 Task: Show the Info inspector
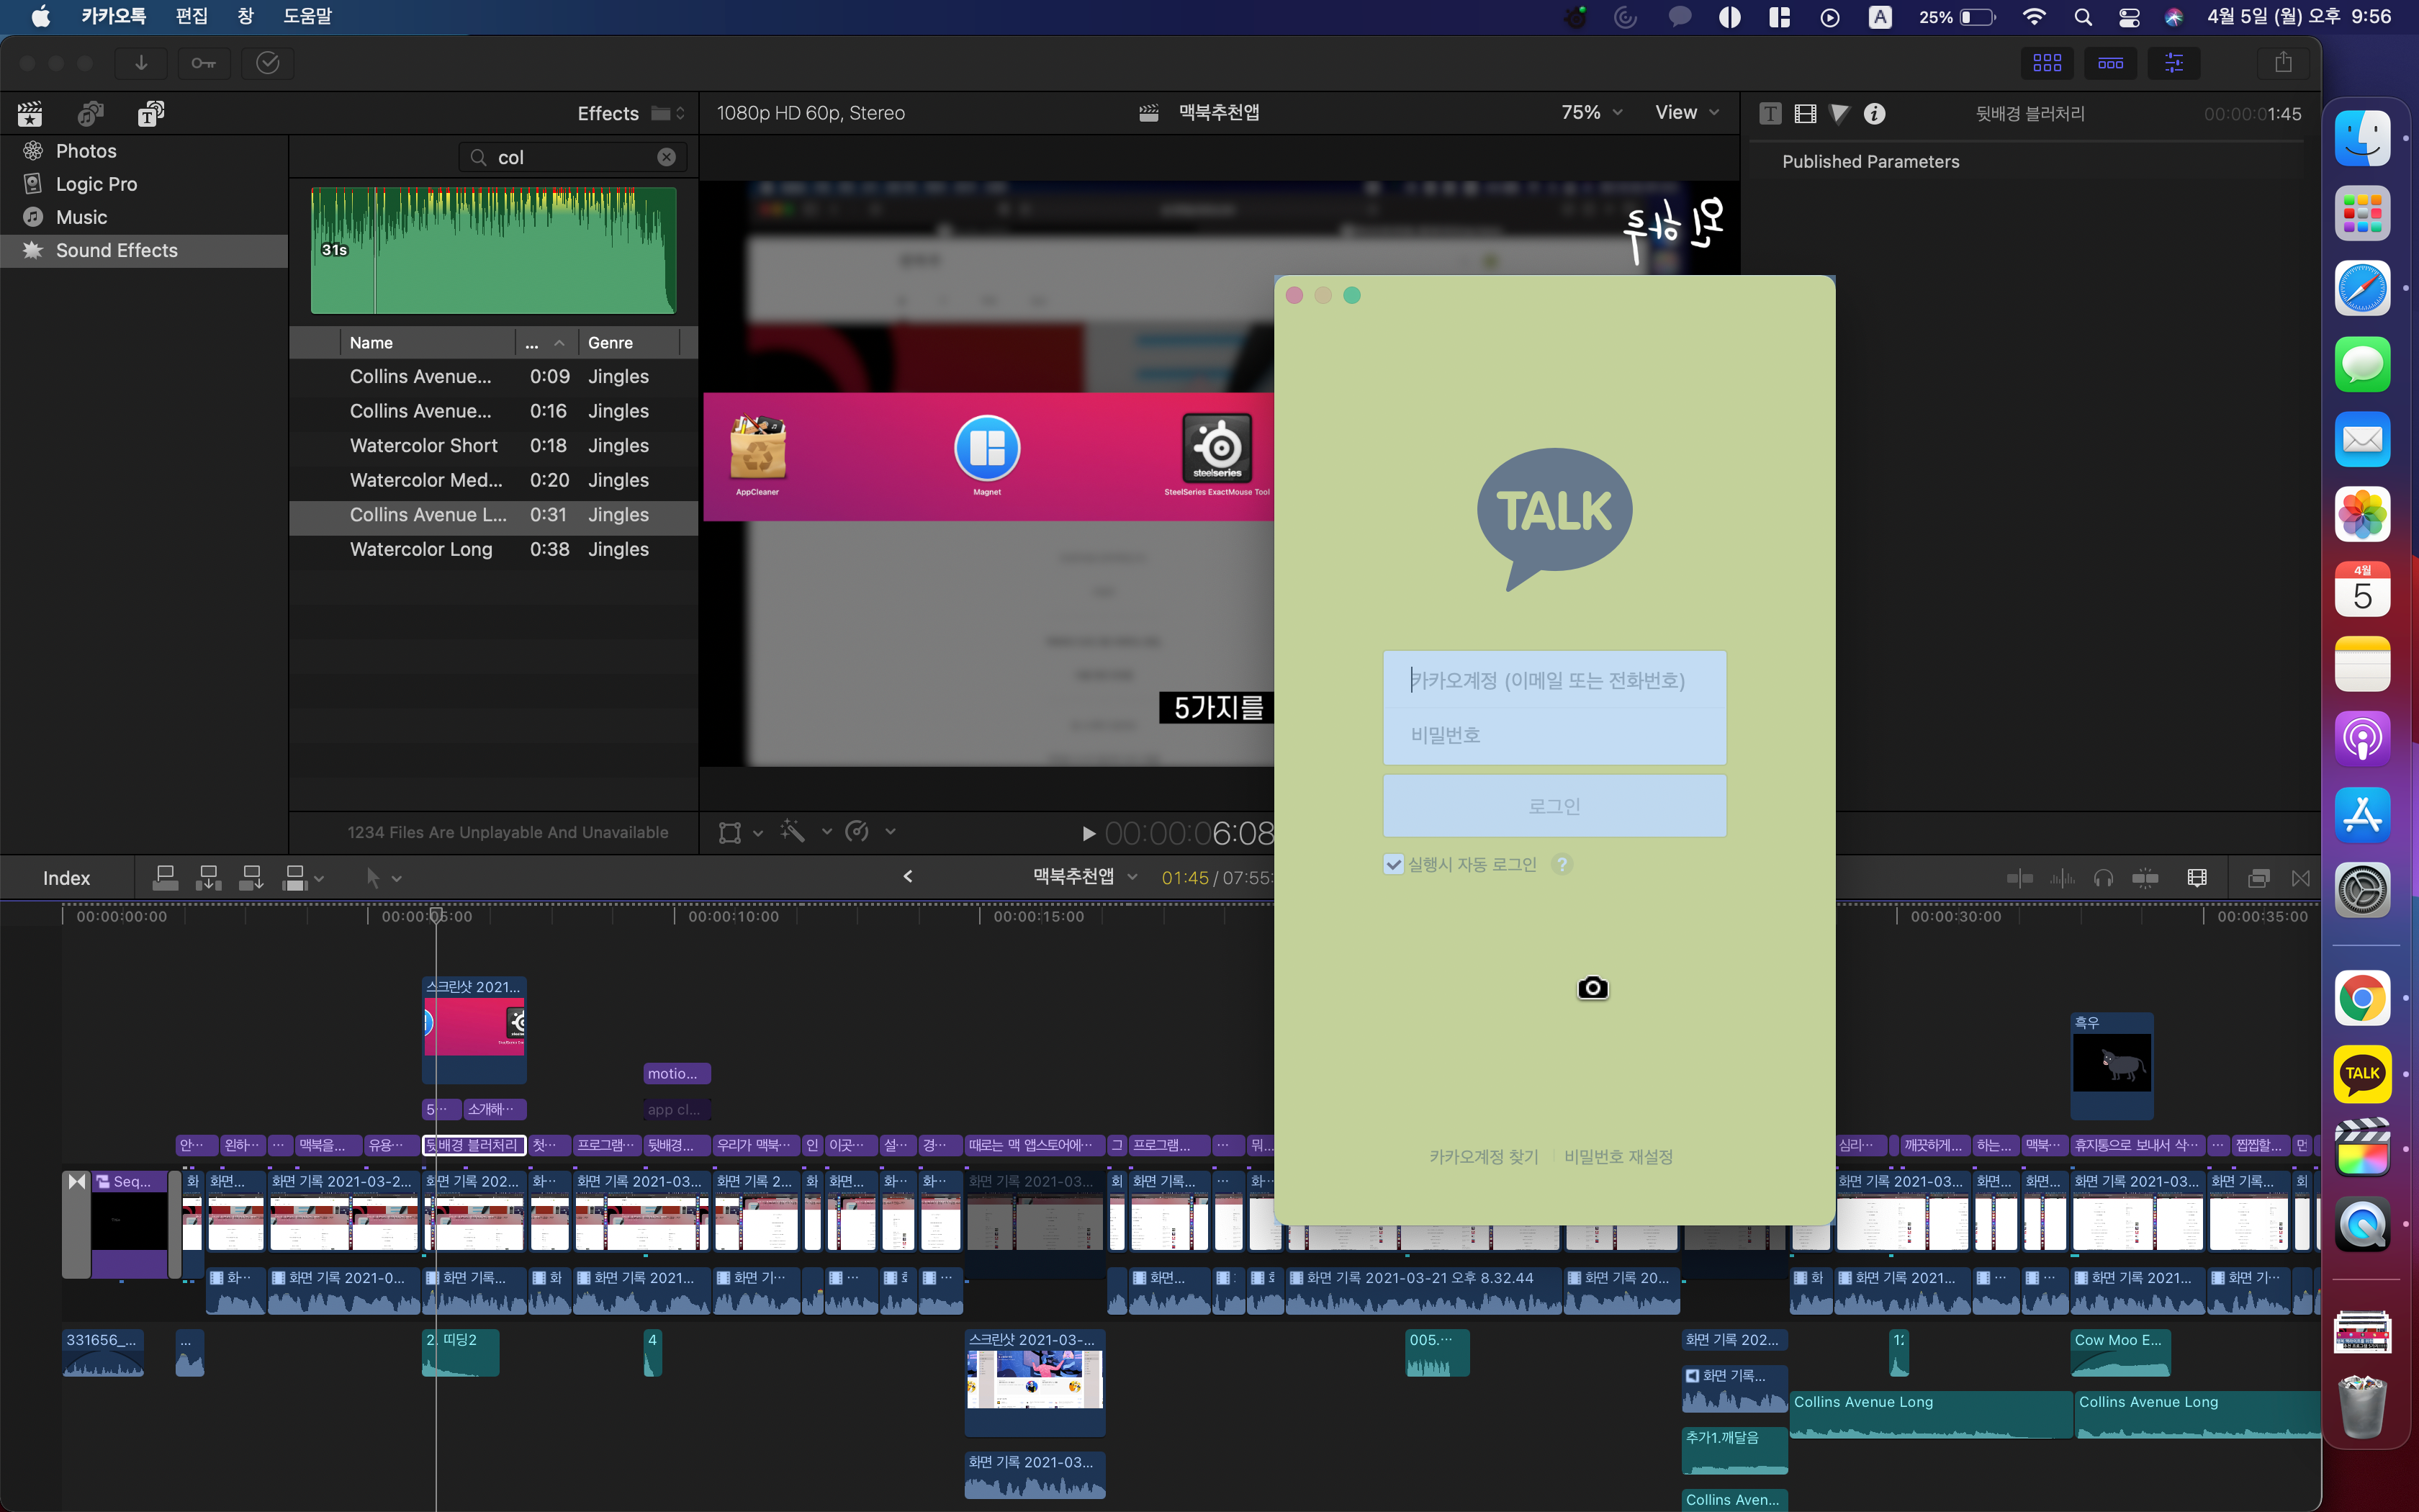click(1874, 113)
